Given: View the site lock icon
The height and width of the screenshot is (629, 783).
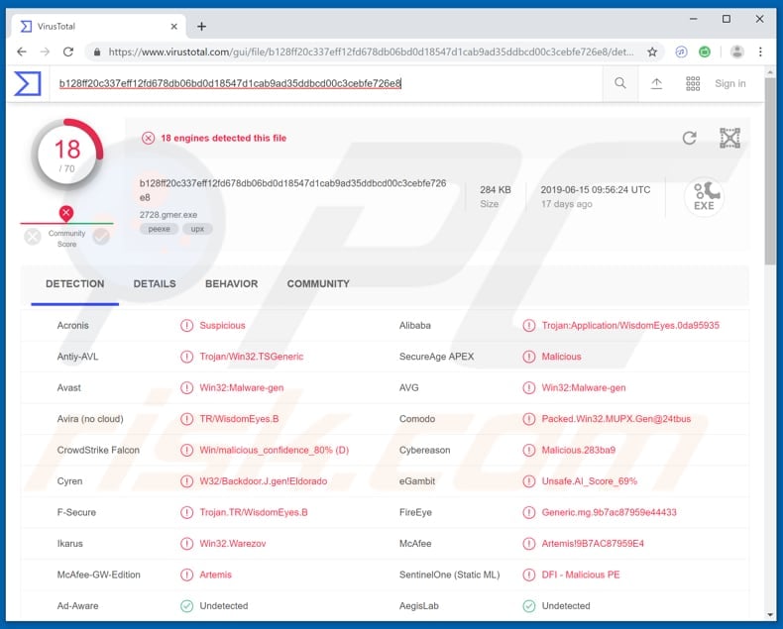Looking at the screenshot, I should (97, 52).
